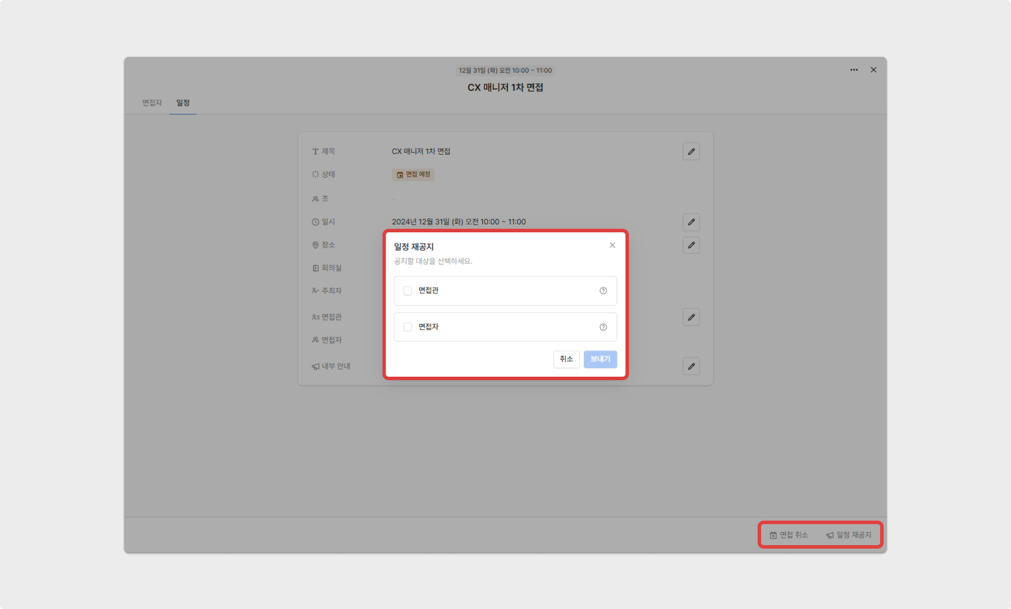Click the pencil edit icon for 제목

(x=691, y=151)
